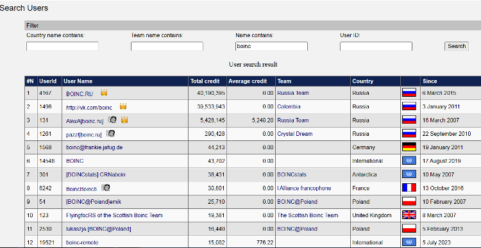The image size is (481, 248).
Task: Open the l'Alliance francophone team link
Action: click(304, 188)
